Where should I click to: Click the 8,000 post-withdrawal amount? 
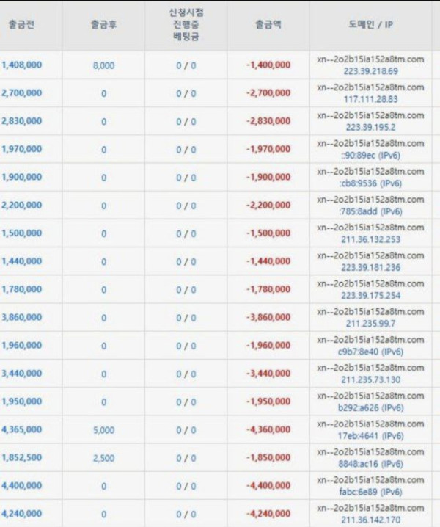(x=103, y=65)
